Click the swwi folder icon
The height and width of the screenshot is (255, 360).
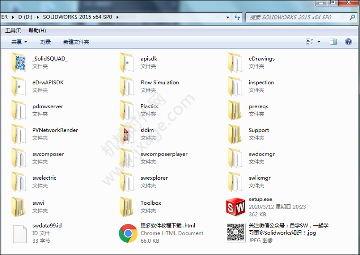[x=18, y=207]
